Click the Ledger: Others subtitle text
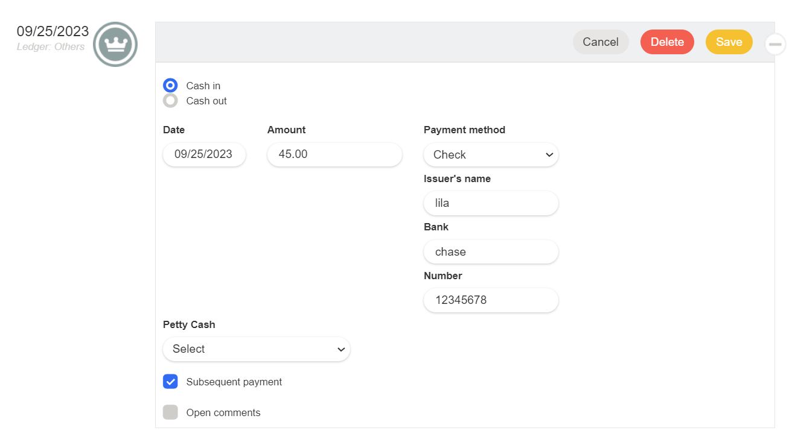The image size is (792, 442). click(51, 47)
